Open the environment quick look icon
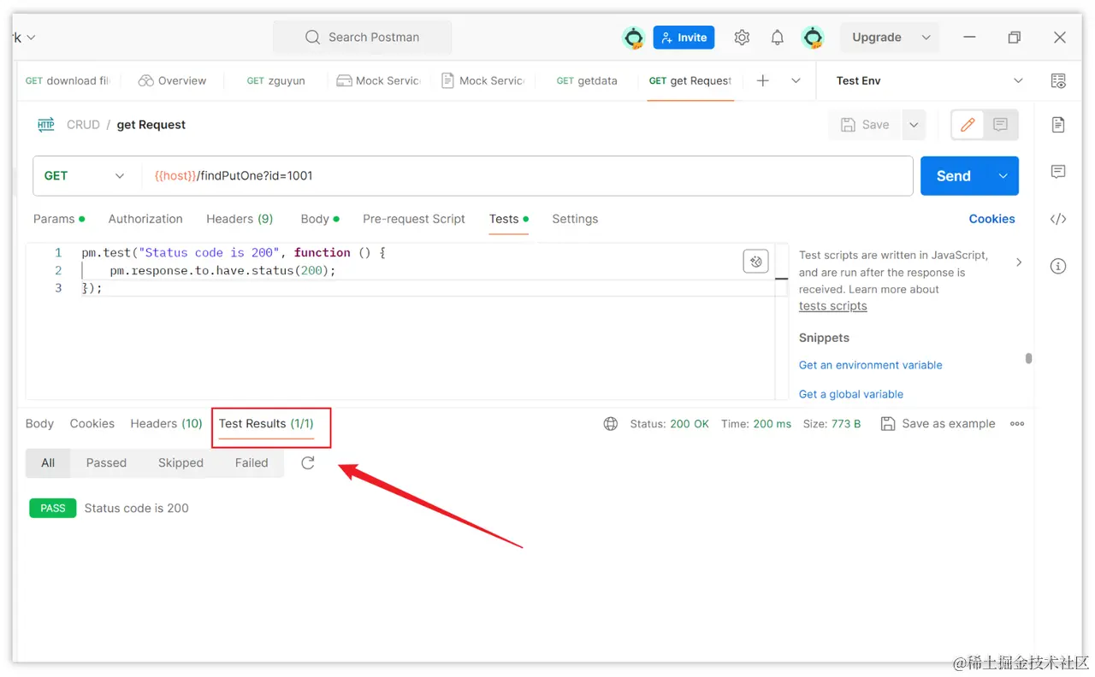 coord(1058,81)
